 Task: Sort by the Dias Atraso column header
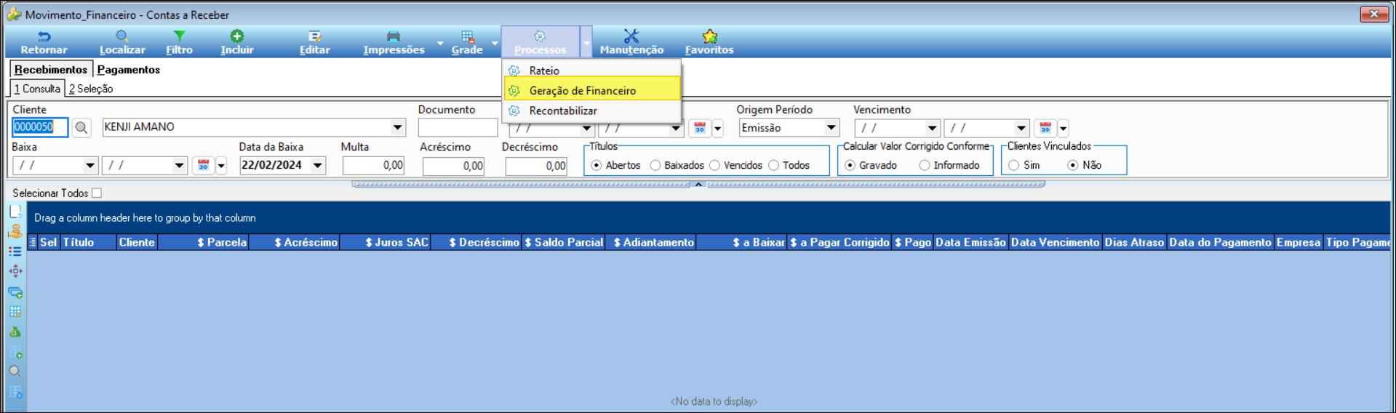coord(1134,242)
